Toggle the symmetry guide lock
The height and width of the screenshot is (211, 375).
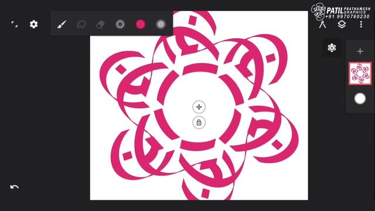pyautogui.click(x=199, y=122)
